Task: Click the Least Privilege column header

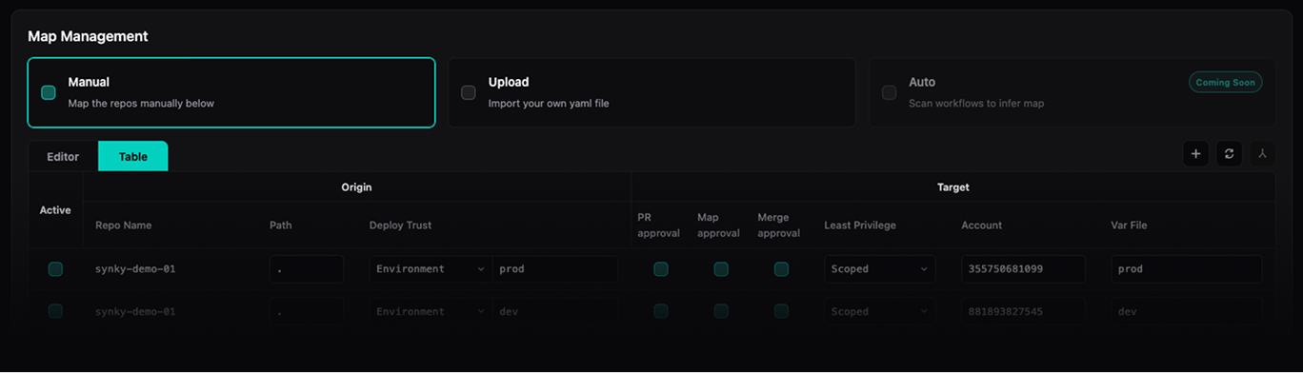Action: pyautogui.click(x=860, y=226)
